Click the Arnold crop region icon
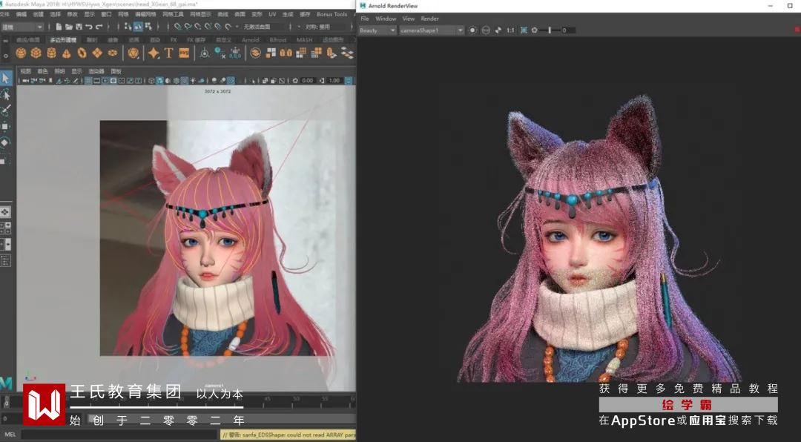 [524, 30]
